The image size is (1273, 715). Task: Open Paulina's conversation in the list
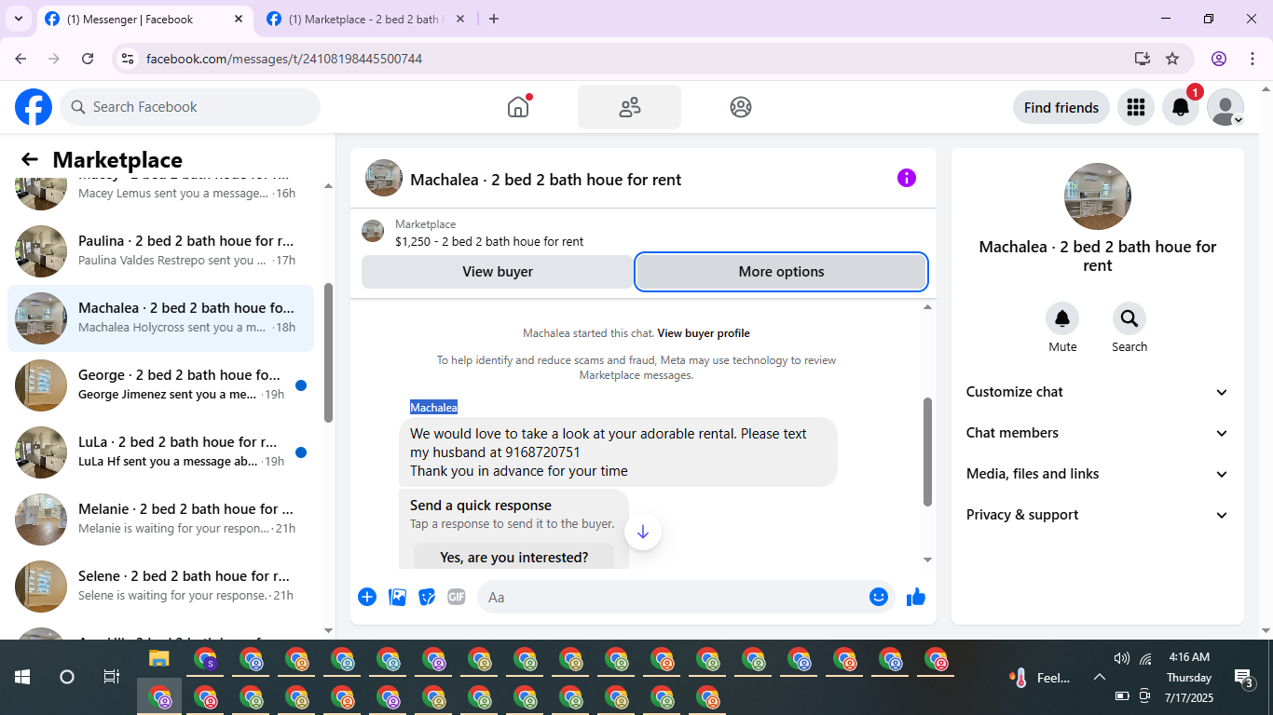tap(160, 251)
